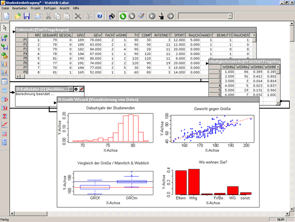This screenshot has height=222, width=295.
Task: Select row header P5 in Datensatz table
Action: (21, 59)
